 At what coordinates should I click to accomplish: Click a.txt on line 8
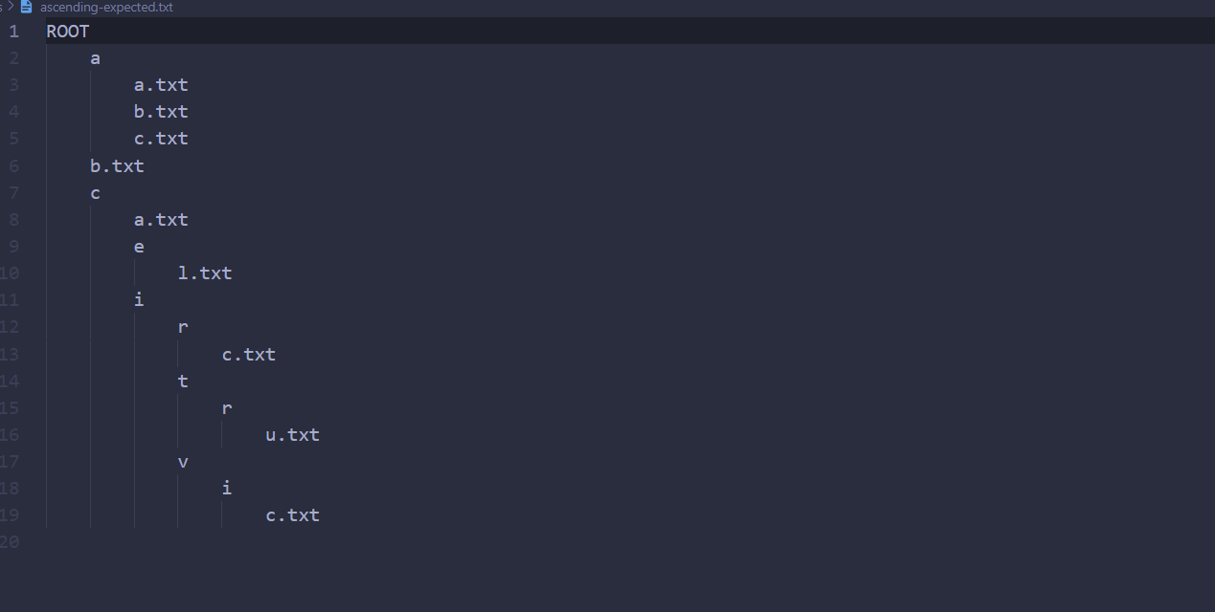tap(161, 220)
